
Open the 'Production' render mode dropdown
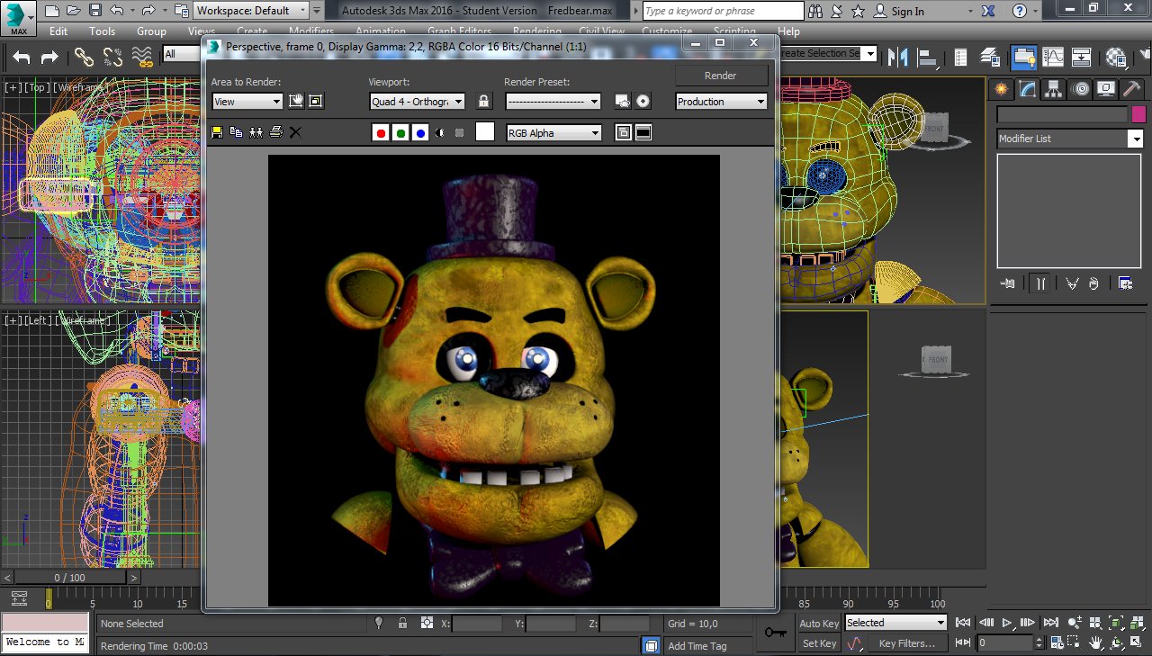(722, 102)
